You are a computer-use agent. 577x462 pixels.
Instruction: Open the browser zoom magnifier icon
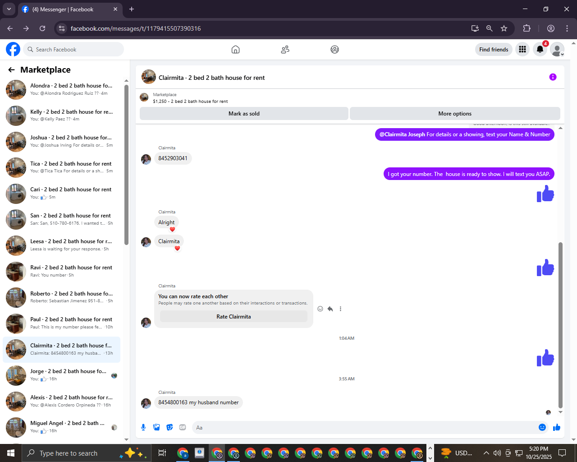click(490, 28)
